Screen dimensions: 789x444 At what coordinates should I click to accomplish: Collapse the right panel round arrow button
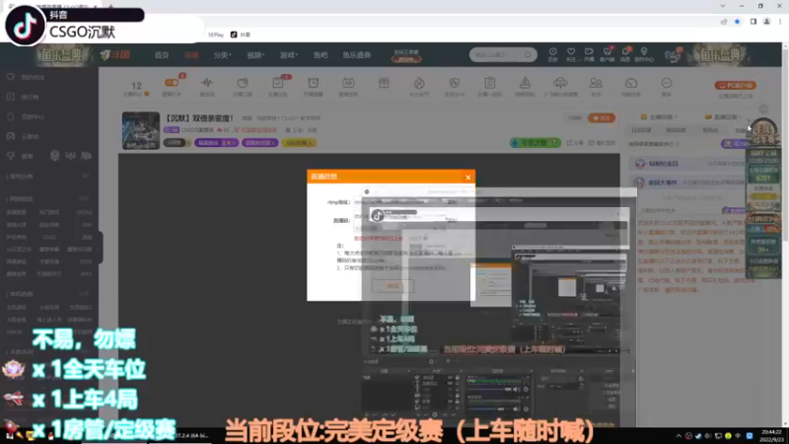[x=763, y=109]
